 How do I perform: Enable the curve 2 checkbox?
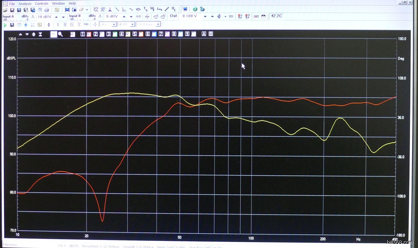[x=102, y=34]
